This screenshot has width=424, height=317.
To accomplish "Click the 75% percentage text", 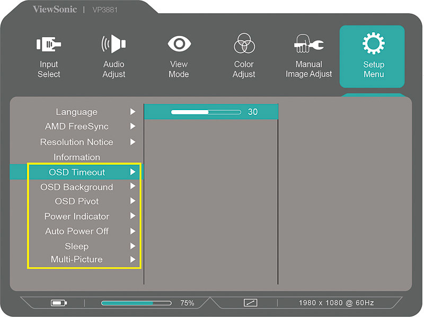I will click(187, 303).
